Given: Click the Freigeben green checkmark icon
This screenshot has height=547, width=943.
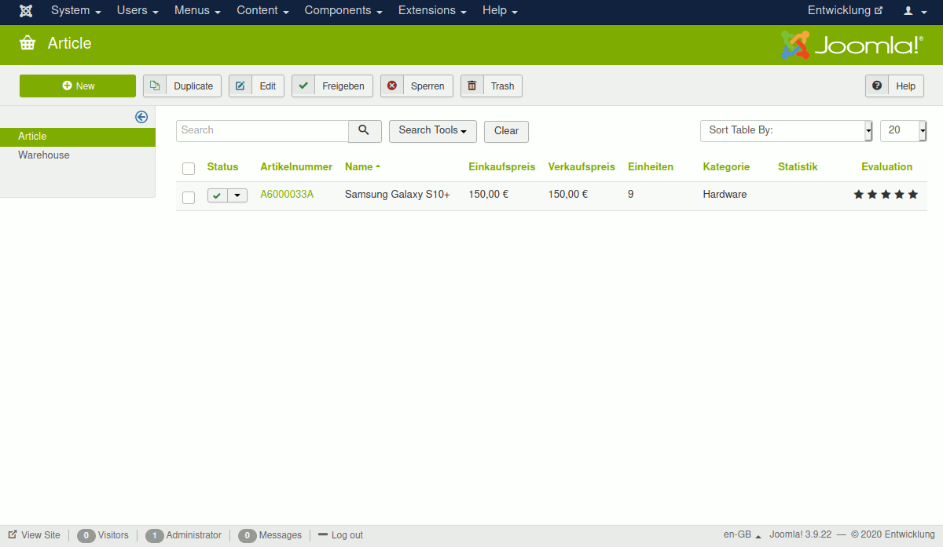Looking at the screenshot, I should (x=303, y=86).
